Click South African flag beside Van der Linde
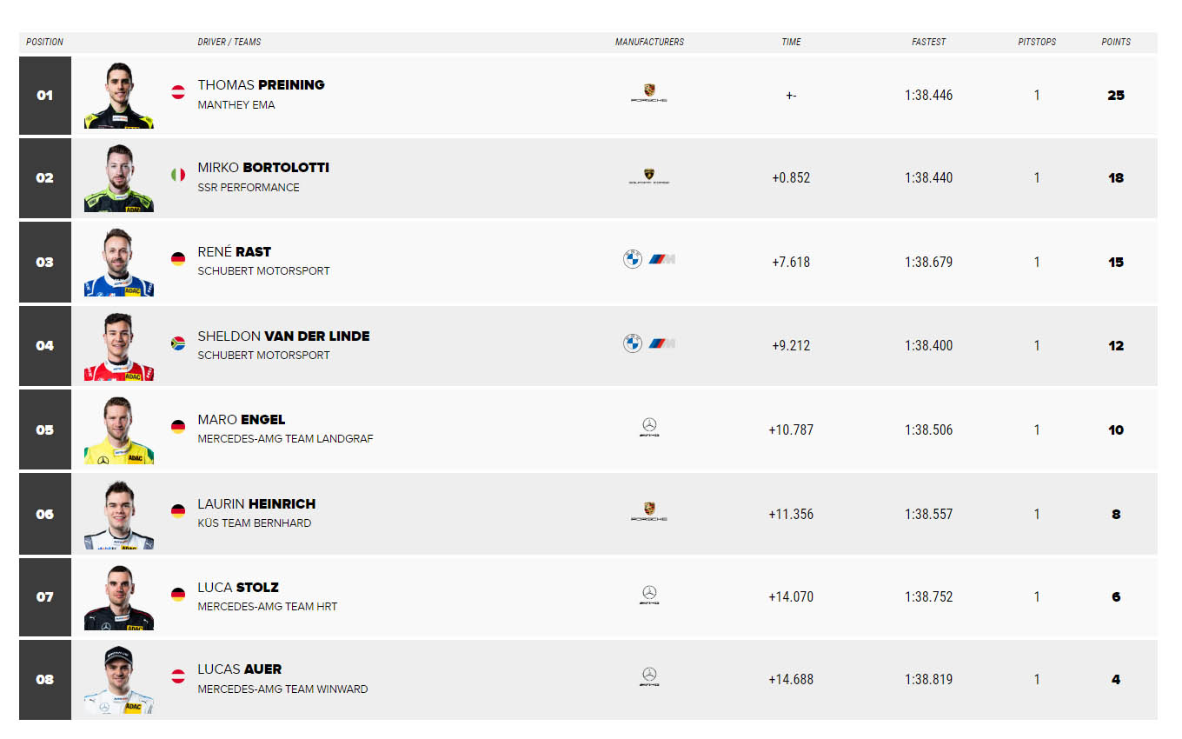The width and height of the screenshot is (1182, 739). coord(178,343)
